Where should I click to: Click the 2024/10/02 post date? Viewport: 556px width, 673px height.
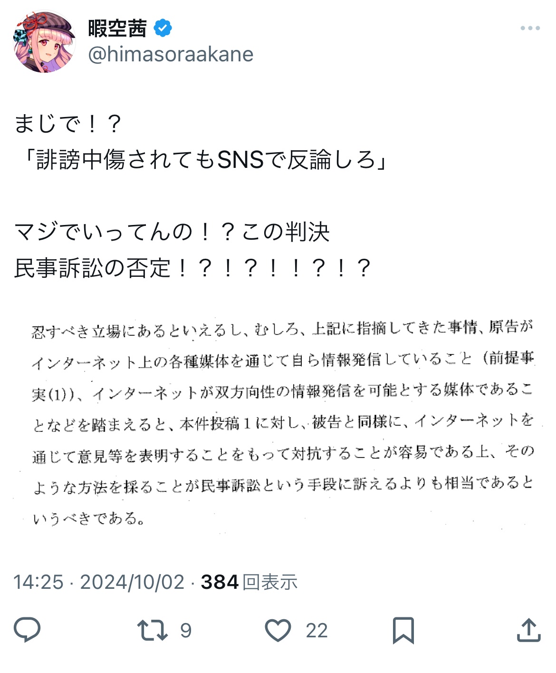point(132,582)
